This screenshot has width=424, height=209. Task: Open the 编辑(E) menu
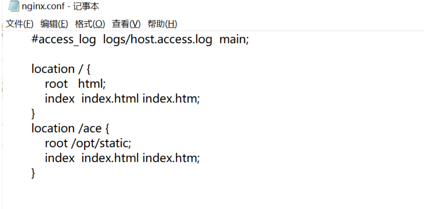tap(54, 24)
